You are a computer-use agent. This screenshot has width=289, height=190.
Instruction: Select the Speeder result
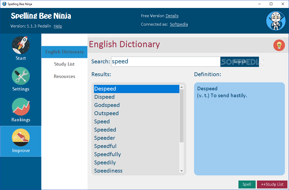(x=137, y=138)
